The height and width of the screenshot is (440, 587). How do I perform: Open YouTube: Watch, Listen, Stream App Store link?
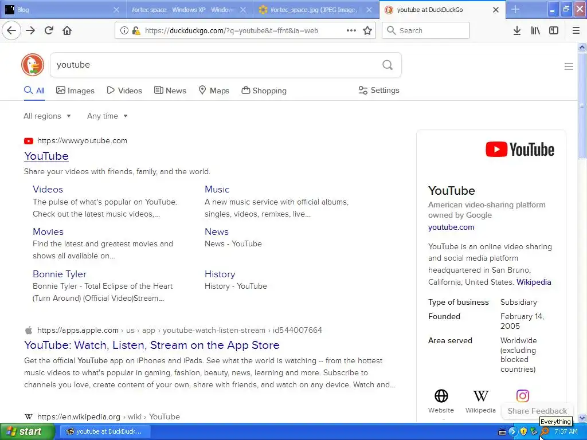[x=151, y=345]
